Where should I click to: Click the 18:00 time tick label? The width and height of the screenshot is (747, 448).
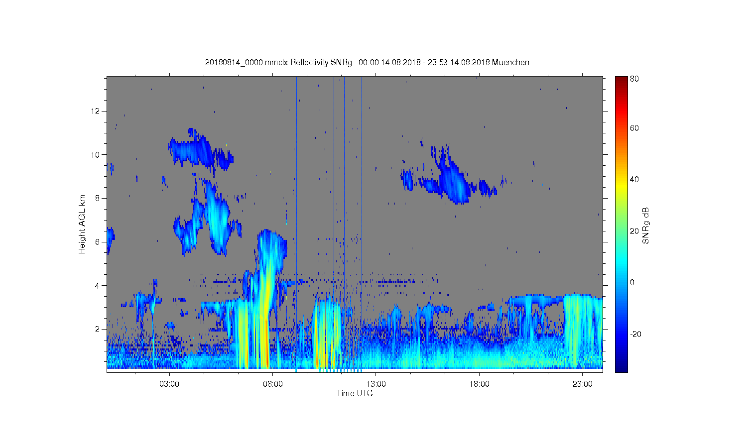pyautogui.click(x=479, y=384)
